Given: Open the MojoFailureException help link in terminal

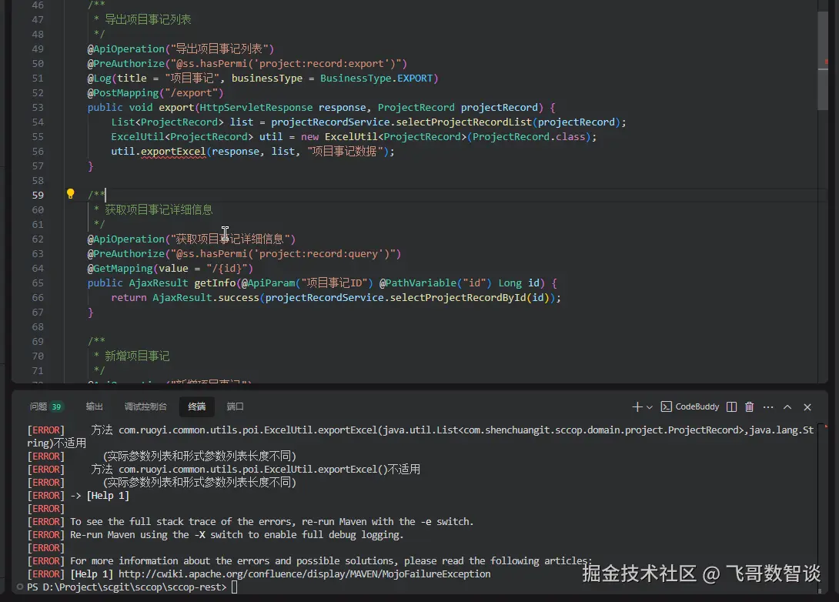Looking at the screenshot, I should click(x=305, y=574).
